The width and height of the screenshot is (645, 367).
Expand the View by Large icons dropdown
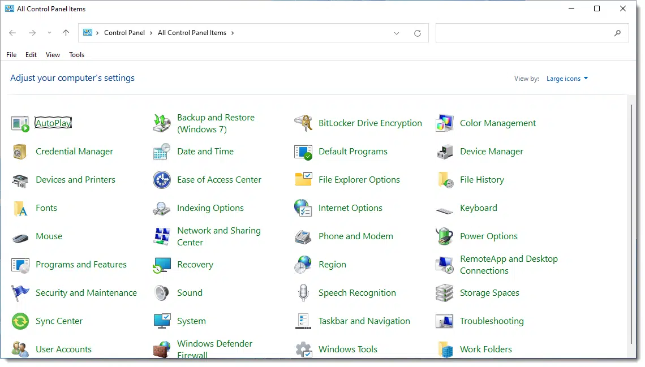pyautogui.click(x=567, y=79)
